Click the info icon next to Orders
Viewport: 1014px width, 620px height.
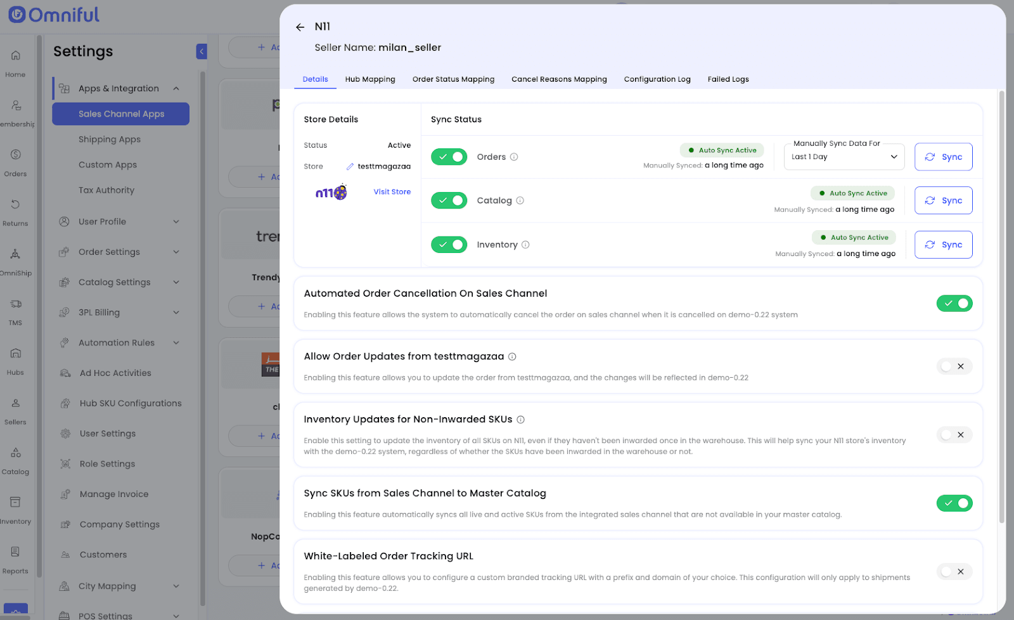click(x=514, y=157)
